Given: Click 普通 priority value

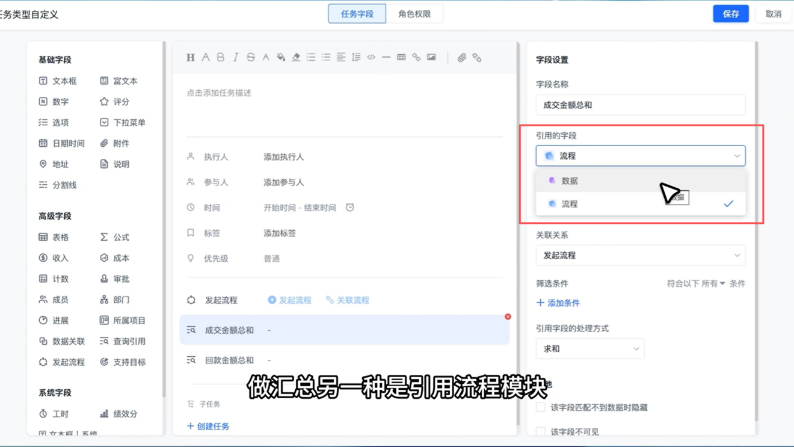Looking at the screenshot, I should [272, 259].
